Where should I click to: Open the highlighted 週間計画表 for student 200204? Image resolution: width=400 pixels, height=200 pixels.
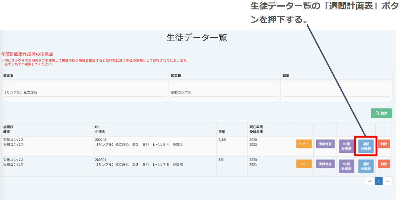(366, 146)
